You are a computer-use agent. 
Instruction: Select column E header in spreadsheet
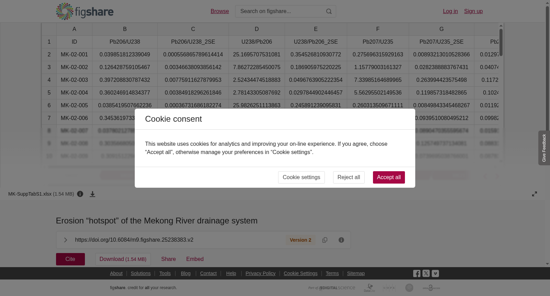coord(316,29)
